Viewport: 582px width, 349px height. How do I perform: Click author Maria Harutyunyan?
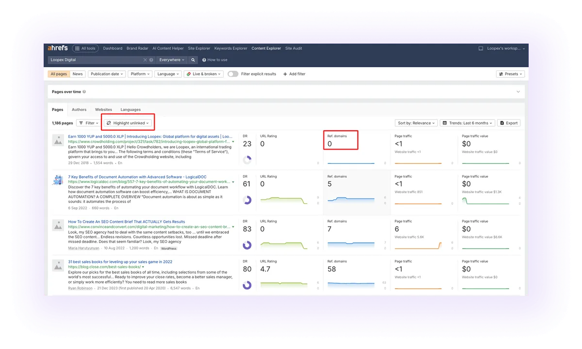[x=83, y=248]
